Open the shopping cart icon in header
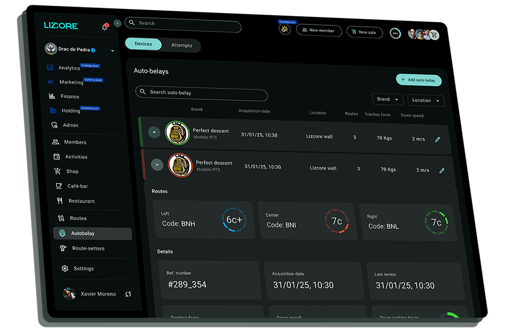Screen dimensions: 509x331 (x=433, y=35)
